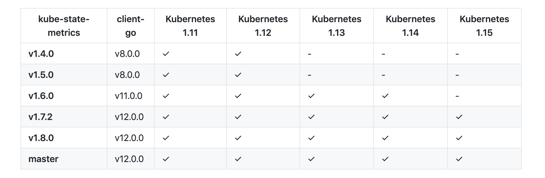Click the client-go column header

(130, 26)
